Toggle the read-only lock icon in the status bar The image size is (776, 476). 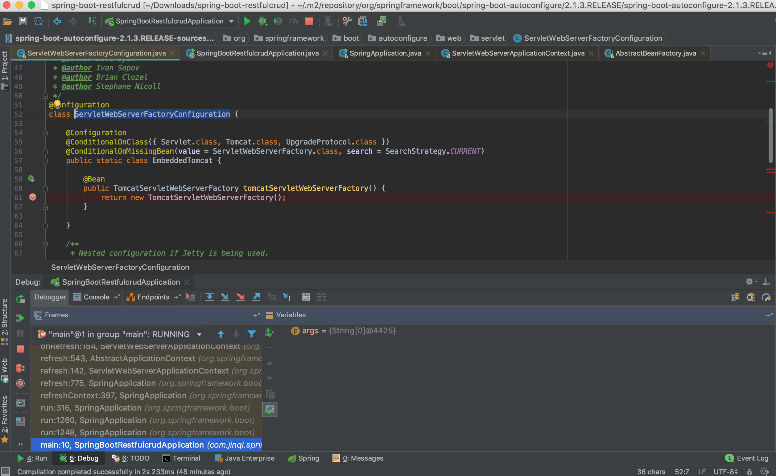click(749, 472)
